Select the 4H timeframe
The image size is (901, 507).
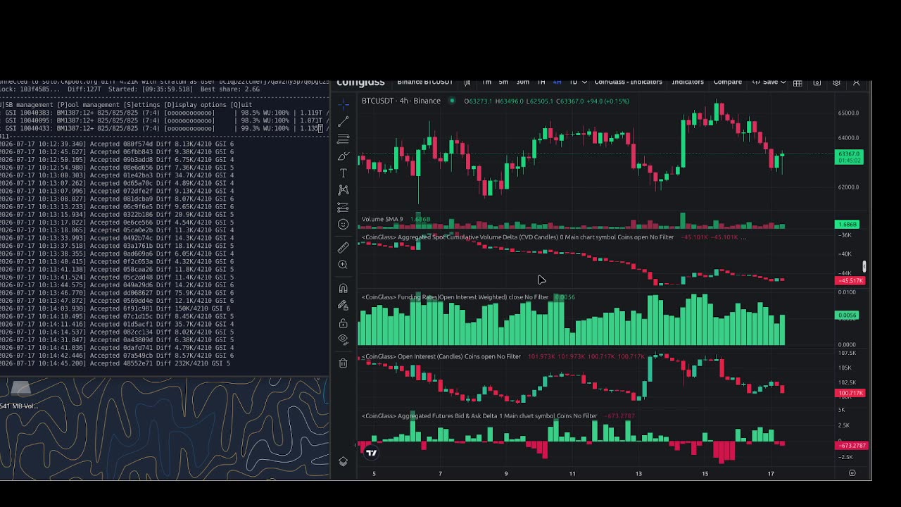click(557, 82)
